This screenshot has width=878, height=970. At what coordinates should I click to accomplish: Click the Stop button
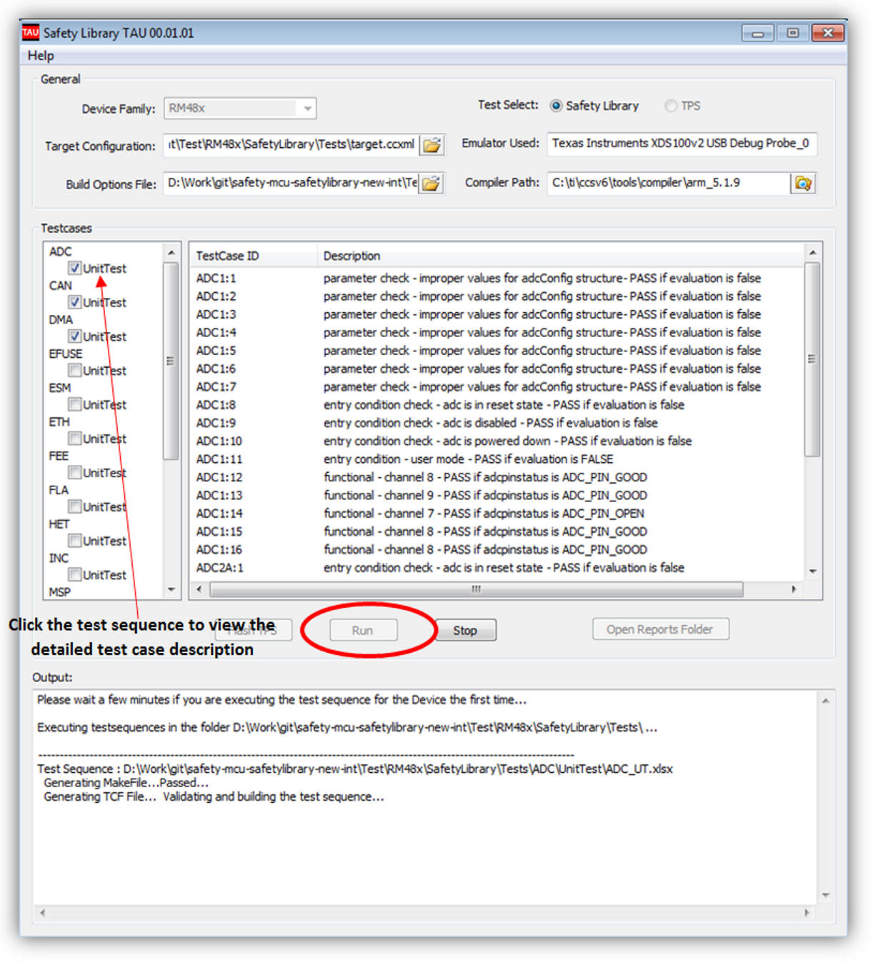click(465, 629)
